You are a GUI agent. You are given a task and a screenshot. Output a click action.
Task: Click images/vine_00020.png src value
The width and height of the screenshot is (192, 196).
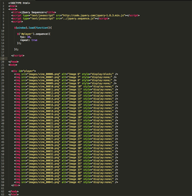click(x=44, y=117)
